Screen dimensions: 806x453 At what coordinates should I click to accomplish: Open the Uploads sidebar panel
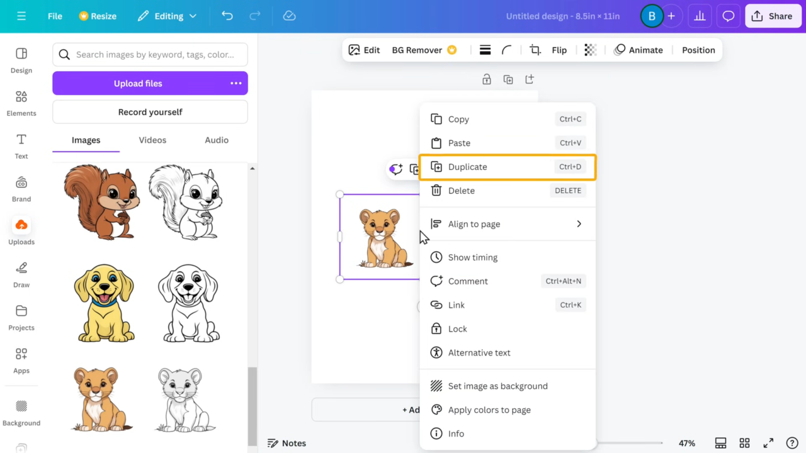(21, 232)
